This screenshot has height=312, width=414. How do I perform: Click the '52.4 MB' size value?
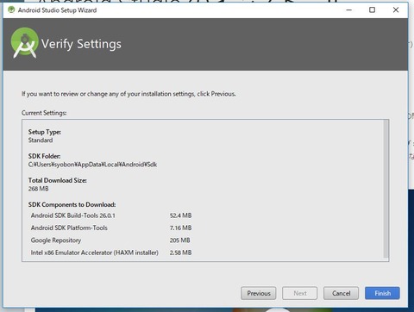point(180,215)
